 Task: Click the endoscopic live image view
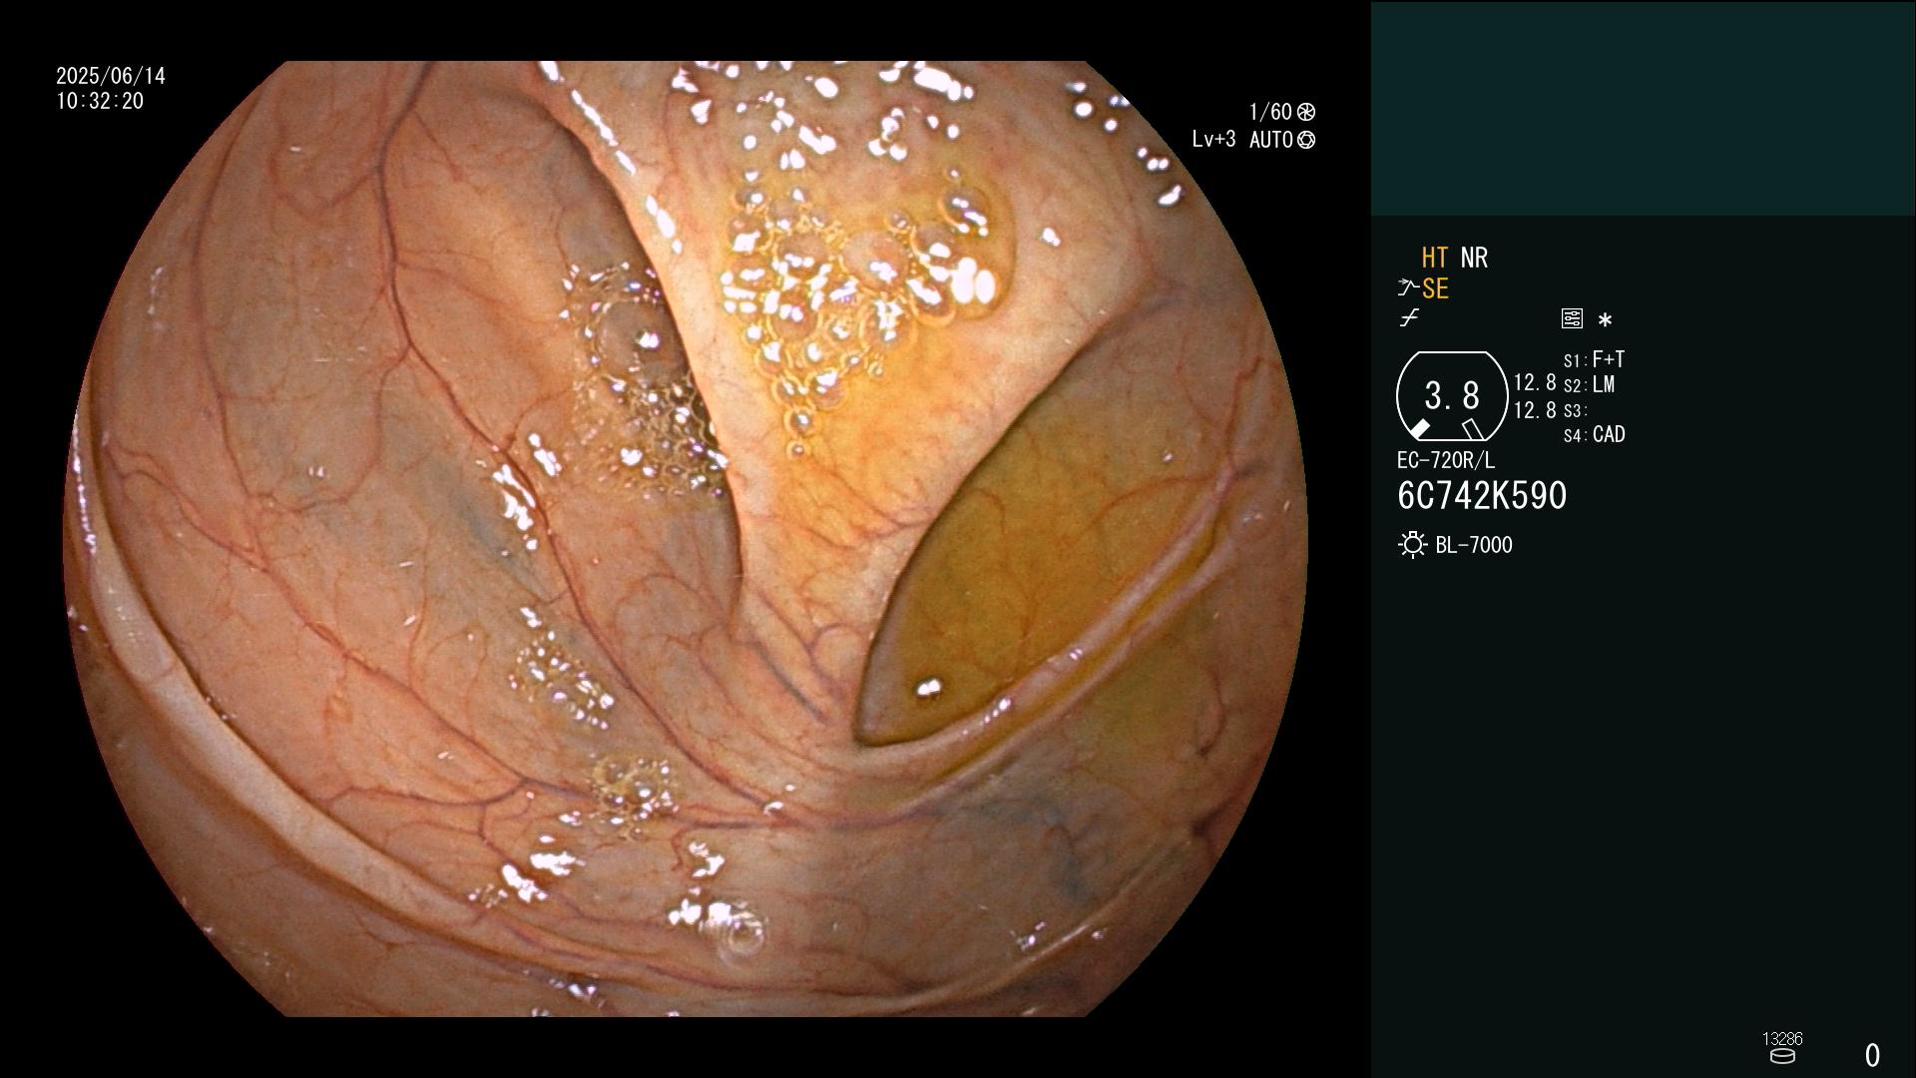686,539
